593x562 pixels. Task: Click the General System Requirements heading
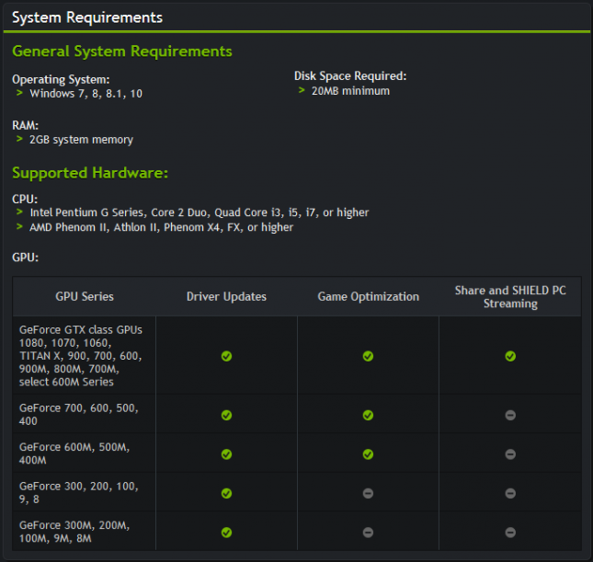(x=122, y=52)
